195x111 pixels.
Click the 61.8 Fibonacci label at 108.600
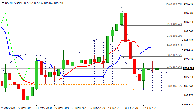click(174, 36)
